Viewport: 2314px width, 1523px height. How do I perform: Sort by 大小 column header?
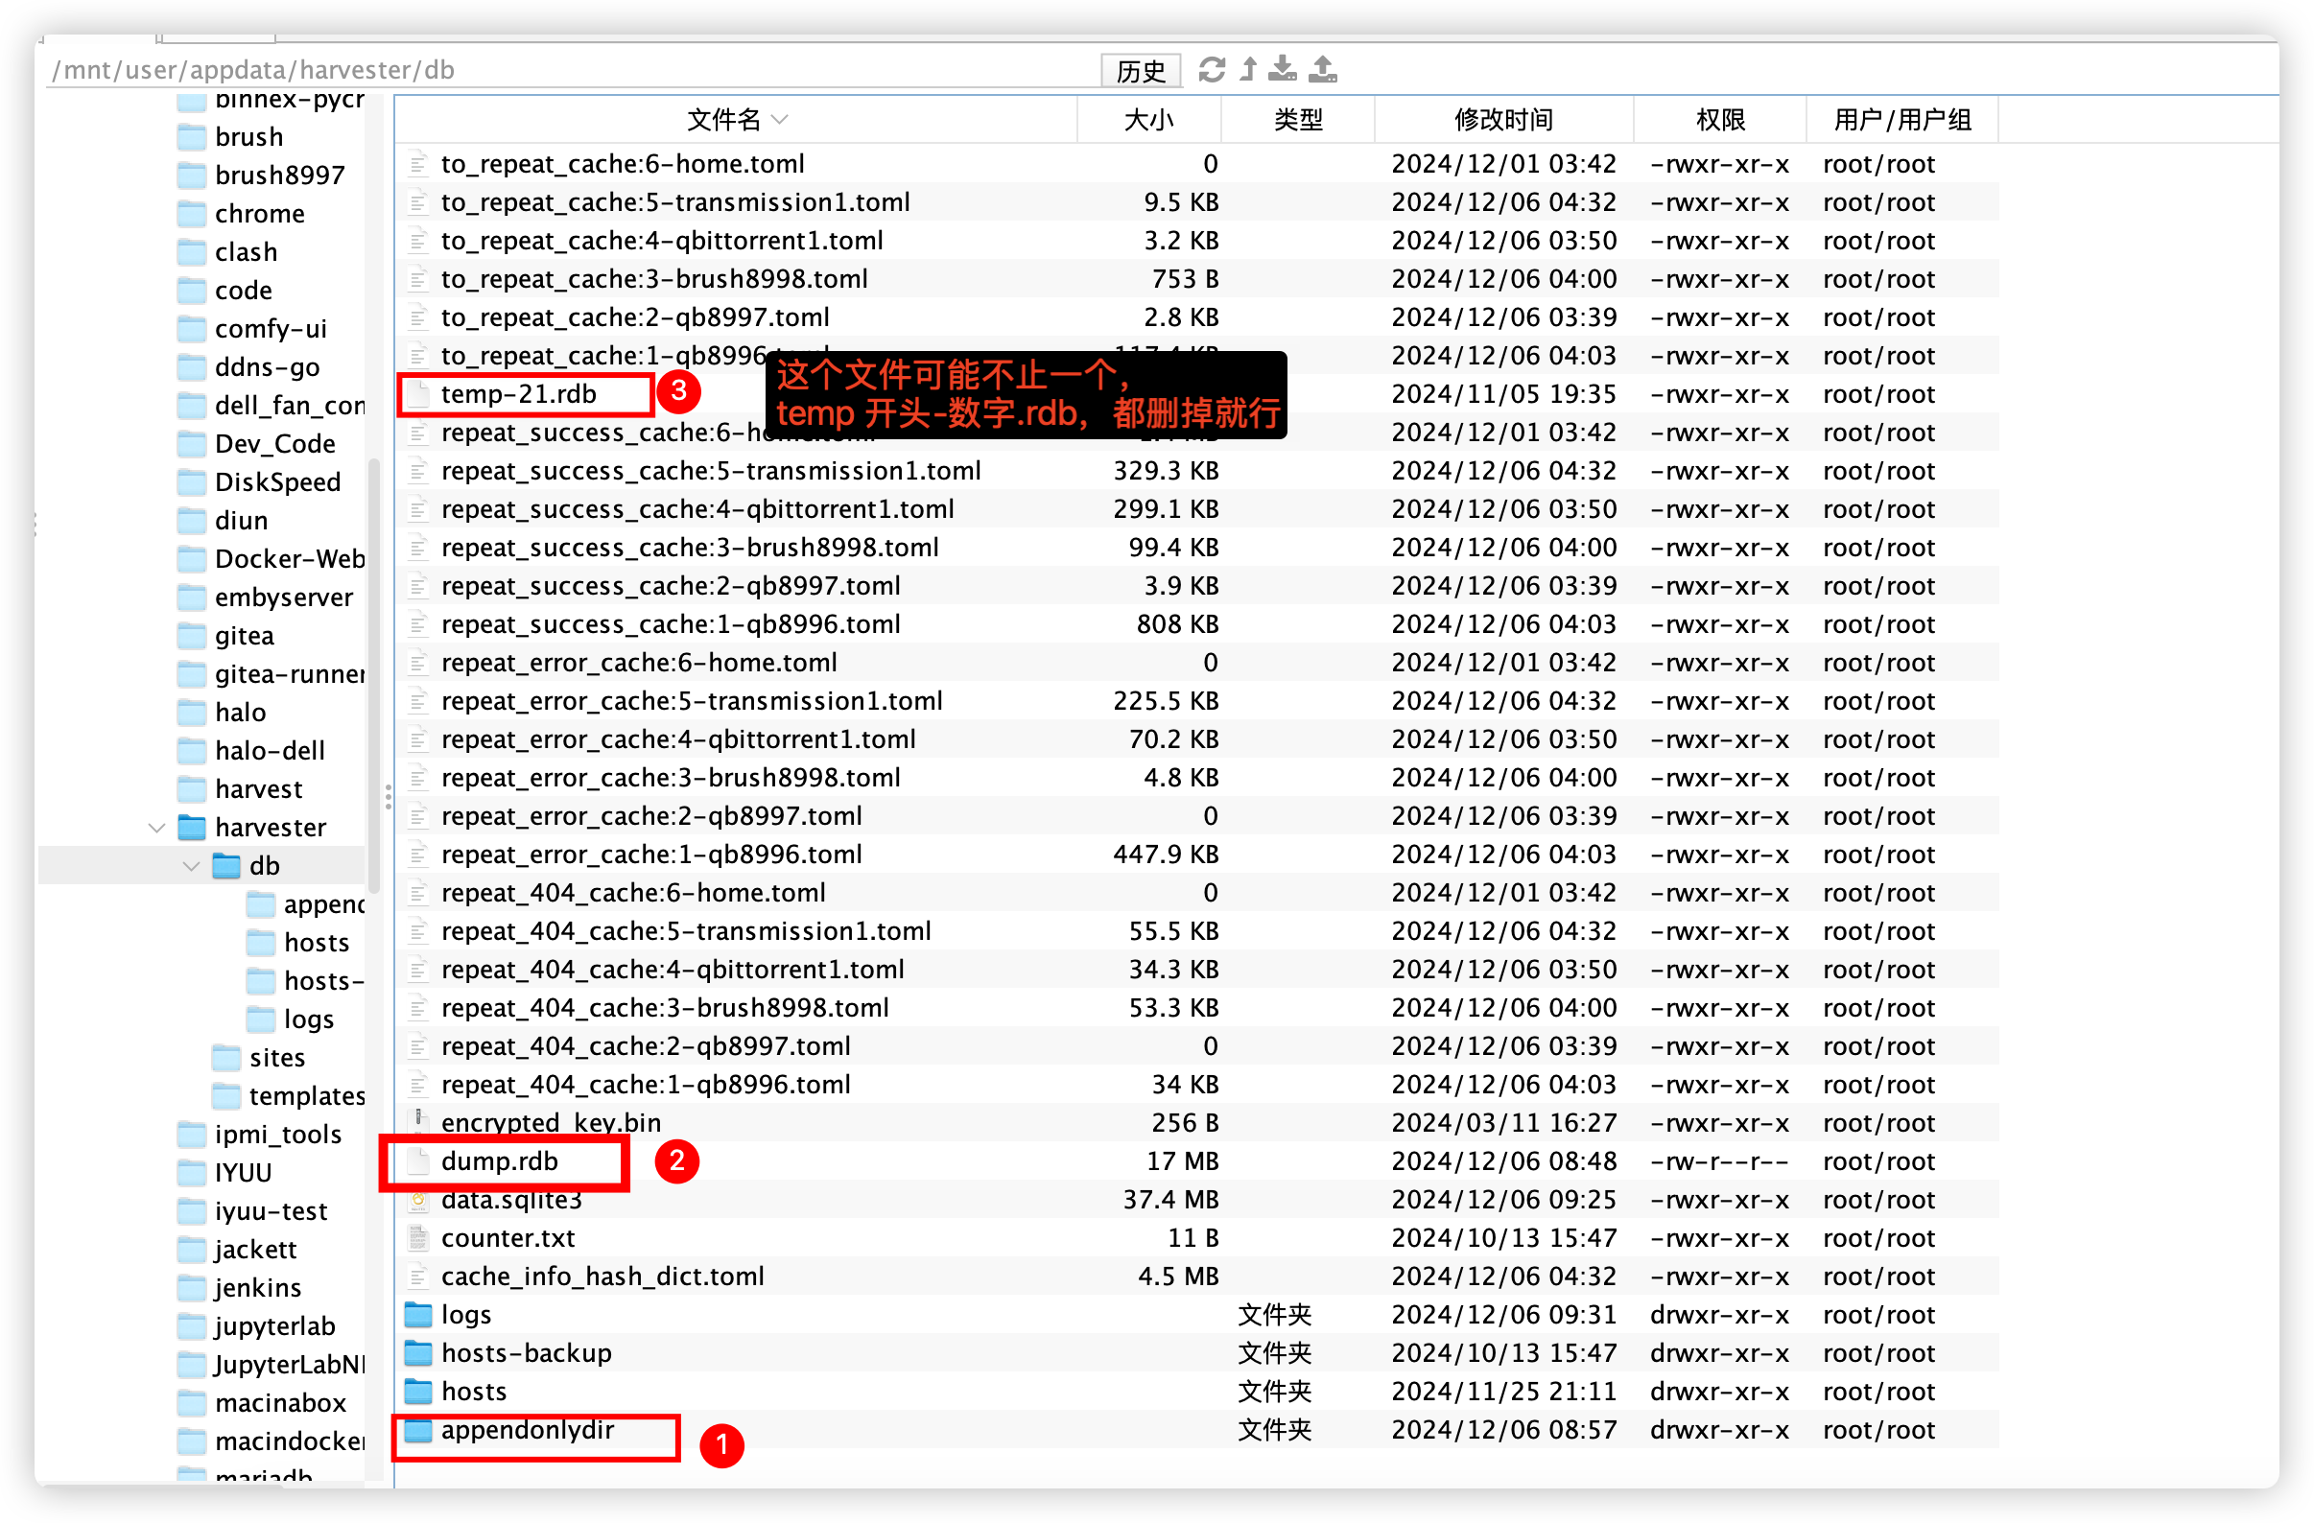[x=1148, y=120]
